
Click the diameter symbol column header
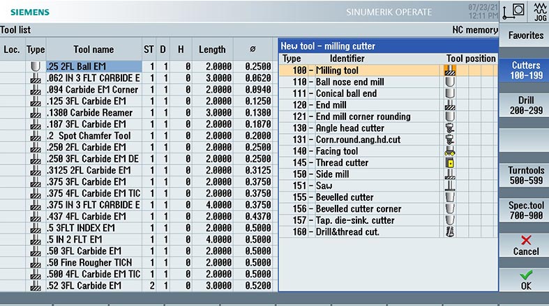click(253, 49)
